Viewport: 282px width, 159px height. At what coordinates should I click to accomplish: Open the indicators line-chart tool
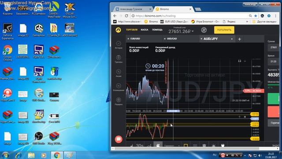pyautogui.click(x=149, y=145)
